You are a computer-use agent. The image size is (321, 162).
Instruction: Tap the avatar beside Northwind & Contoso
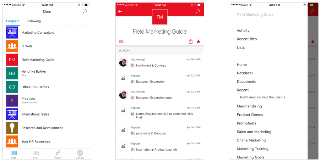pyautogui.click(x=123, y=62)
